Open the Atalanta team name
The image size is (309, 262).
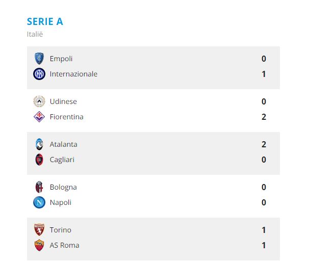point(64,144)
